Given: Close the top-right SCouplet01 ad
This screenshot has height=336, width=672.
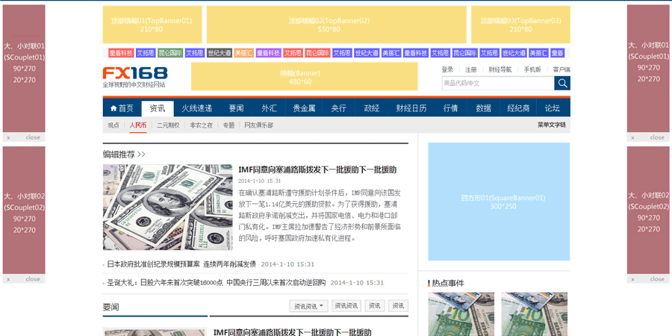Looking at the screenshot, I should (x=656, y=137).
